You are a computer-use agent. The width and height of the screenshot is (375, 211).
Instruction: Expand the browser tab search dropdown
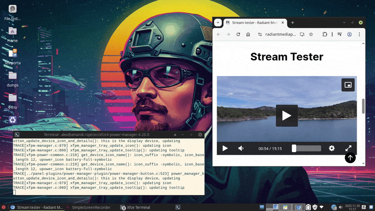(218, 23)
